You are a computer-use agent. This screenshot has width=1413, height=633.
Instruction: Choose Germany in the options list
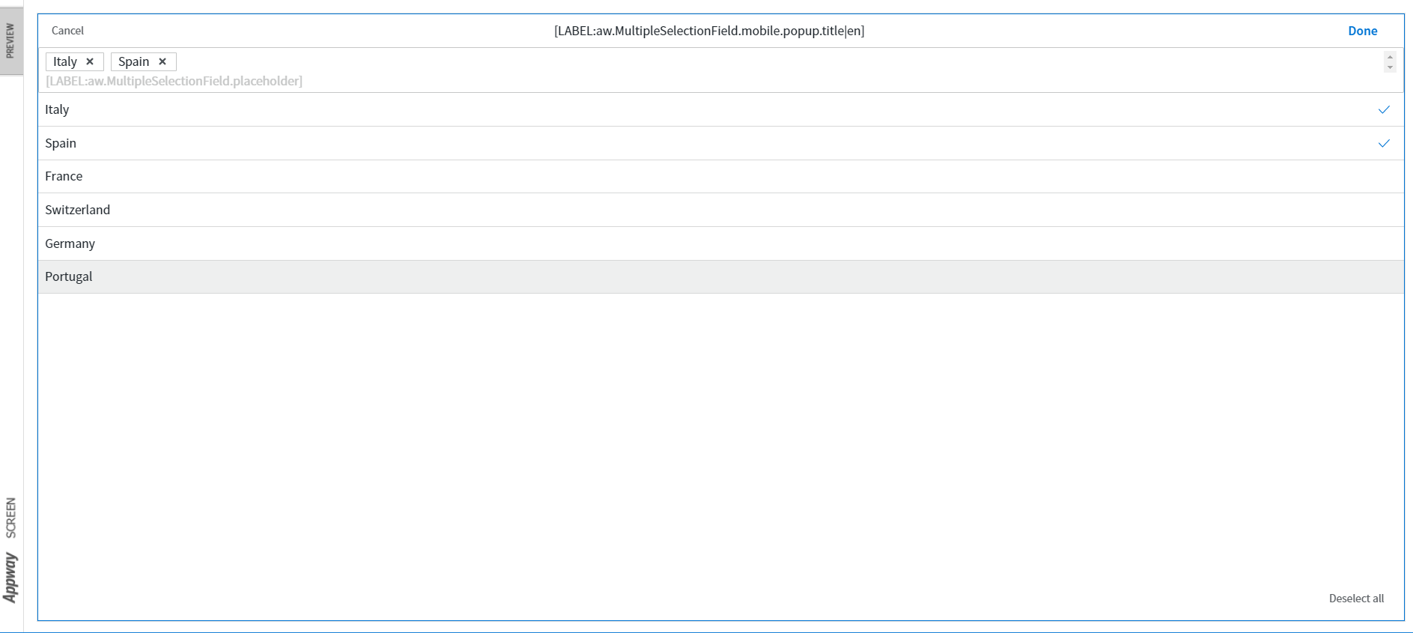[x=70, y=243]
